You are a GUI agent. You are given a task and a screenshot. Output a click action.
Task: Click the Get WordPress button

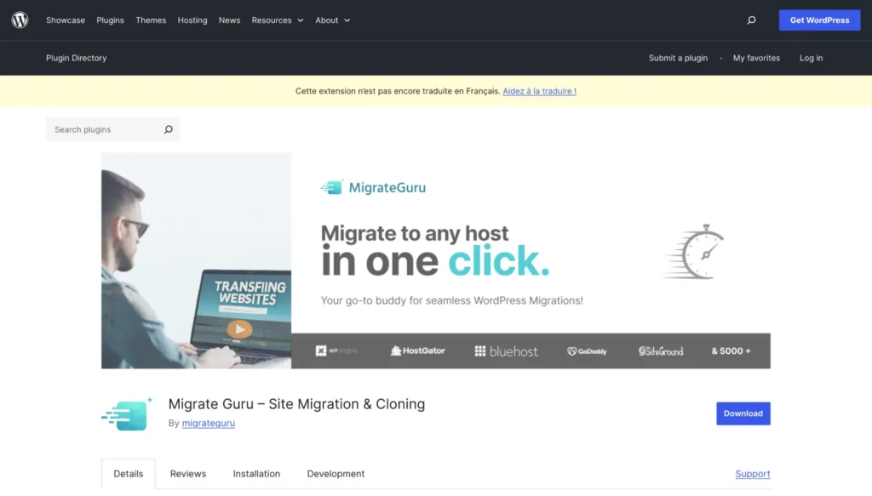click(x=819, y=20)
